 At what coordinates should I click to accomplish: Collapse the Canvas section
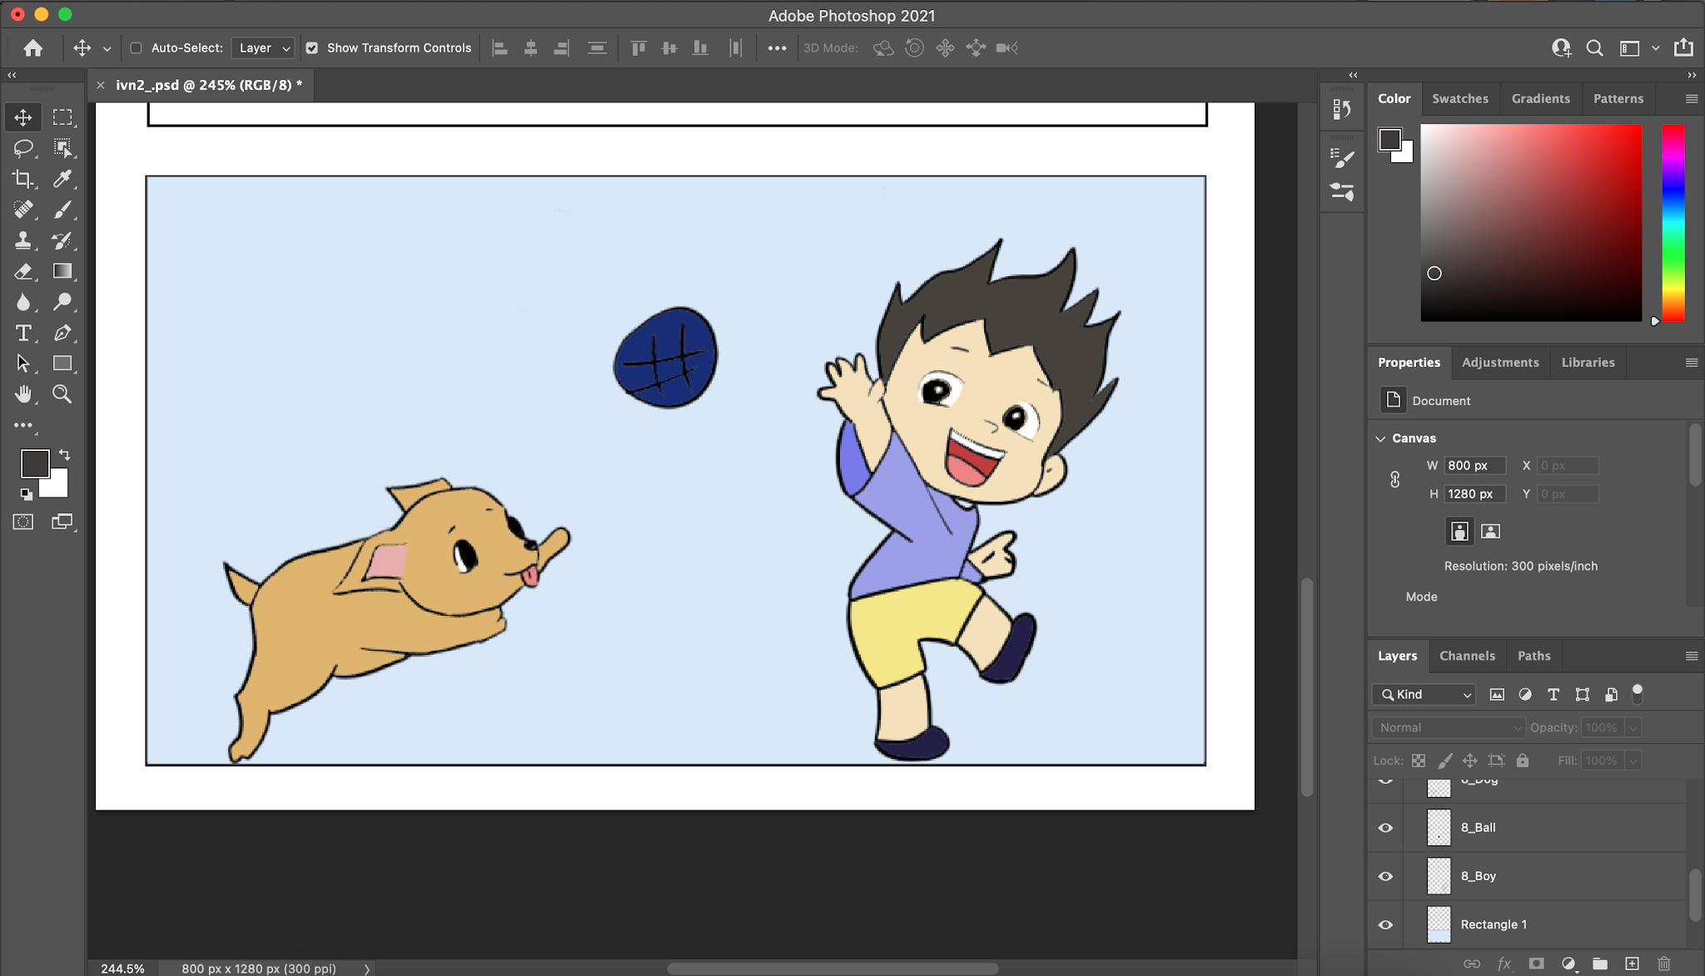1381,438
